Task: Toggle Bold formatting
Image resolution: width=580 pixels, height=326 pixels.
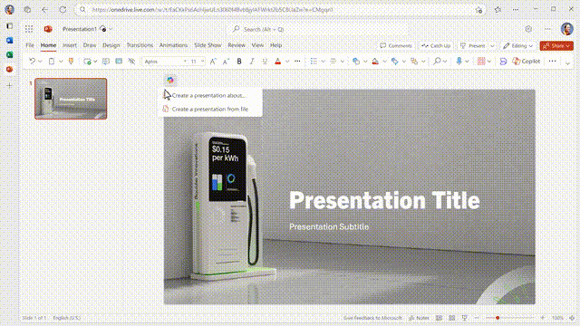Action: [239, 62]
